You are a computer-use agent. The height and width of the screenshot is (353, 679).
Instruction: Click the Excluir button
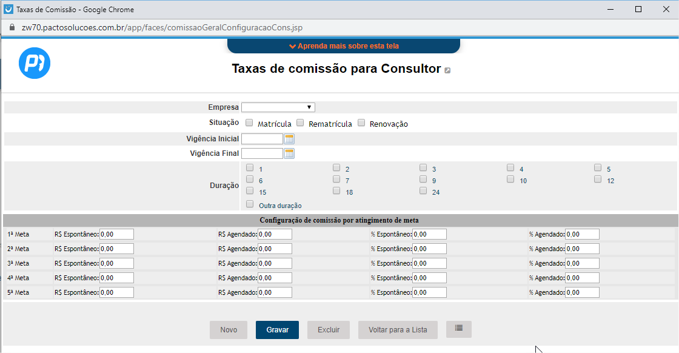pos(328,330)
